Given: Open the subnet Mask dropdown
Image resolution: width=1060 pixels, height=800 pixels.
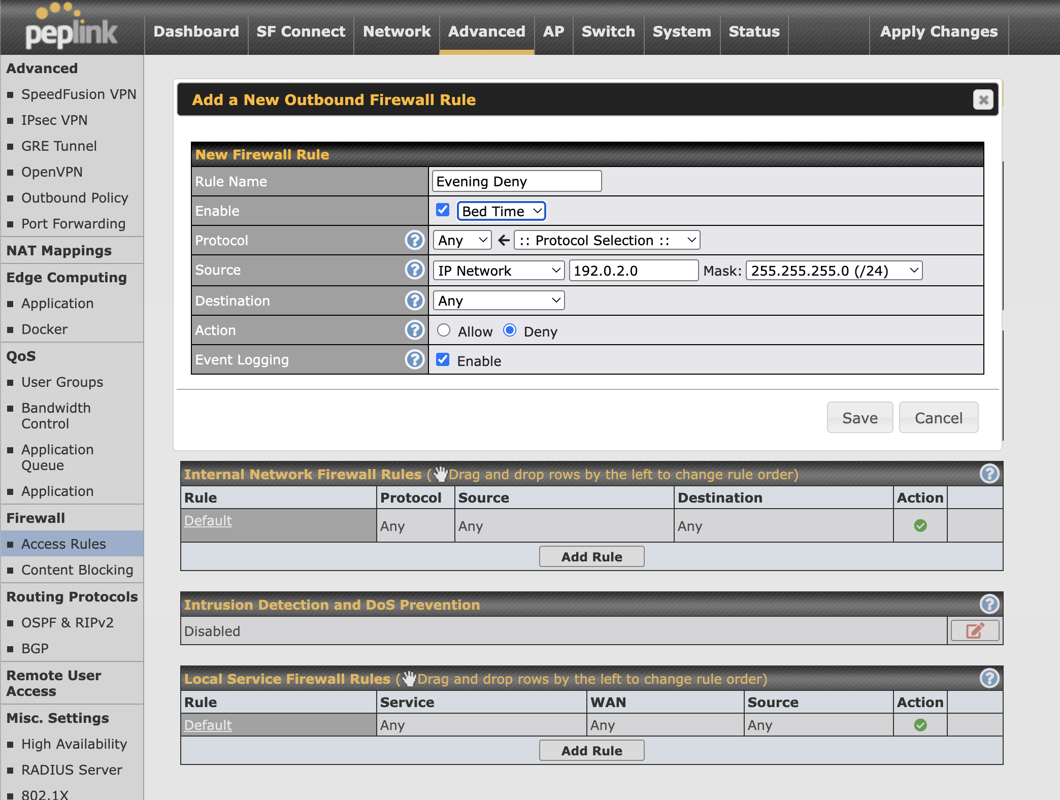Looking at the screenshot, I should (834, 270).
